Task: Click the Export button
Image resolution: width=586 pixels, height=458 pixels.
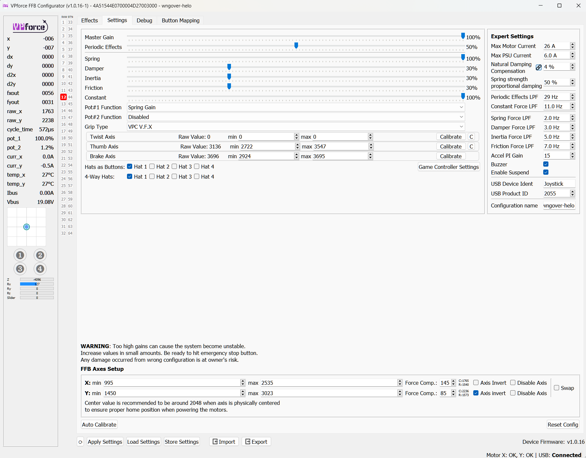Action: click(x=256, y=442)
